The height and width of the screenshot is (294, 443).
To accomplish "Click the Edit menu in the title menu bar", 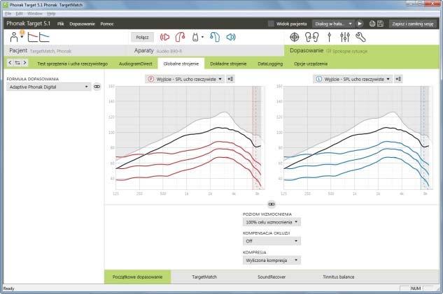I will [x=19, y=13].
